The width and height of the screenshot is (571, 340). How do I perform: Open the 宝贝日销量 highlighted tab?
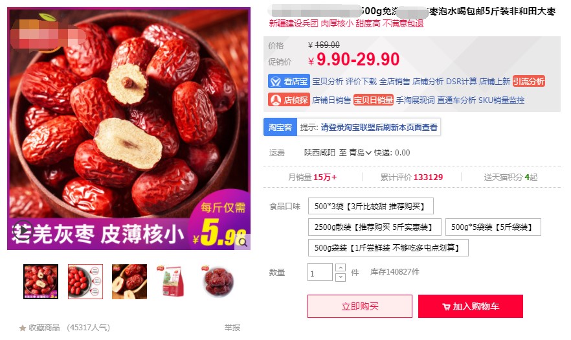pyautogui.click(x=374, y=100)
